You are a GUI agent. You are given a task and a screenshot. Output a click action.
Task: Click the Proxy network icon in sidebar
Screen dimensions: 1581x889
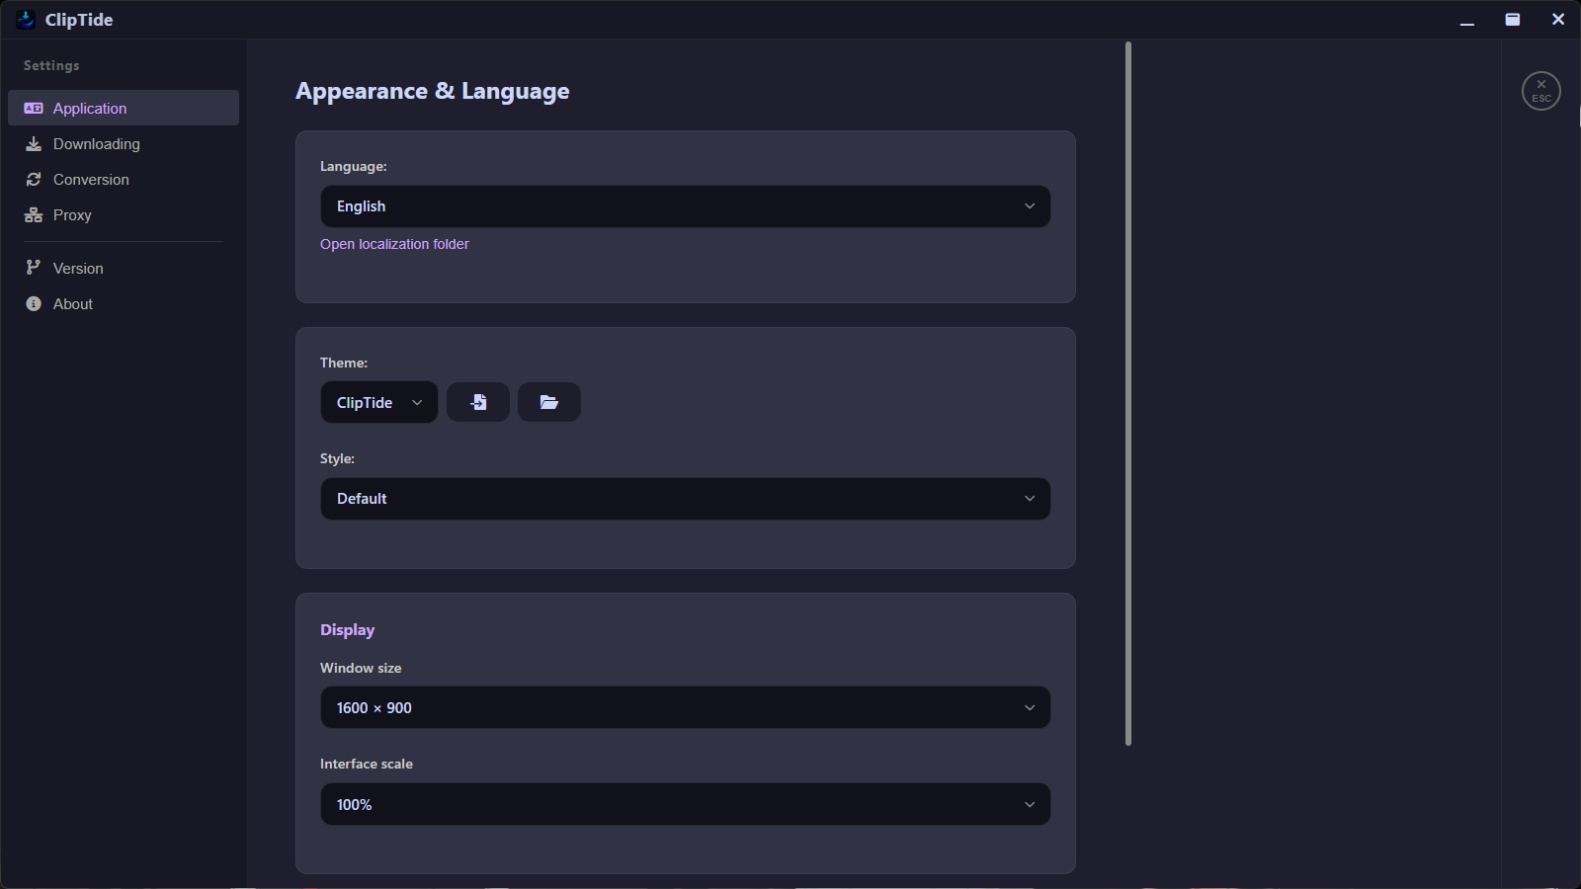click(x=33, y=214)
